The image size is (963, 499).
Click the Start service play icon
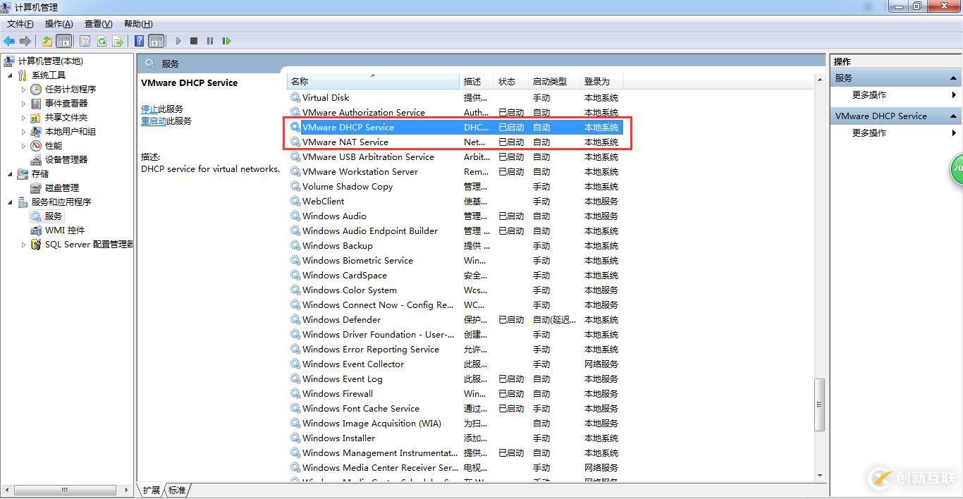click(178, 41)
